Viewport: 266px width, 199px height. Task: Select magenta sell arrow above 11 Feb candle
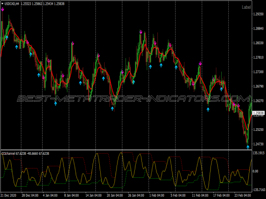(200, 64)
